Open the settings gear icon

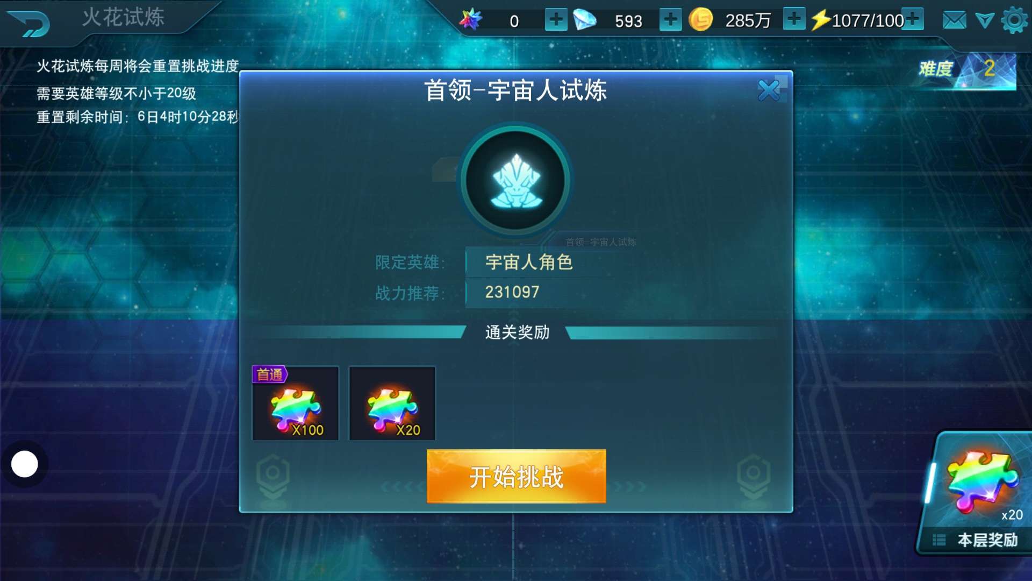[x=1014, y=20]
